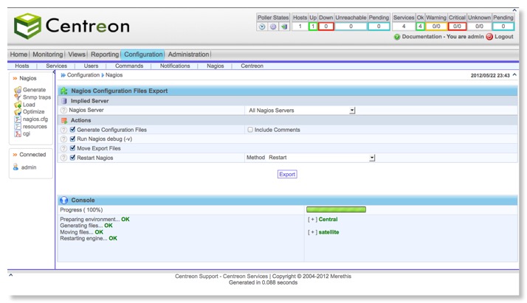Open the Reporting menu

105,55
